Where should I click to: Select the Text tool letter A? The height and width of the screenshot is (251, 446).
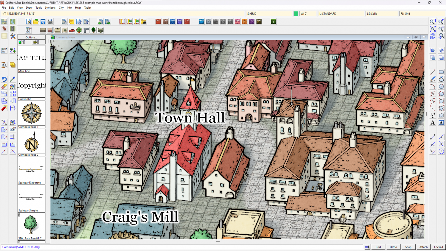[x=433, y=122]
